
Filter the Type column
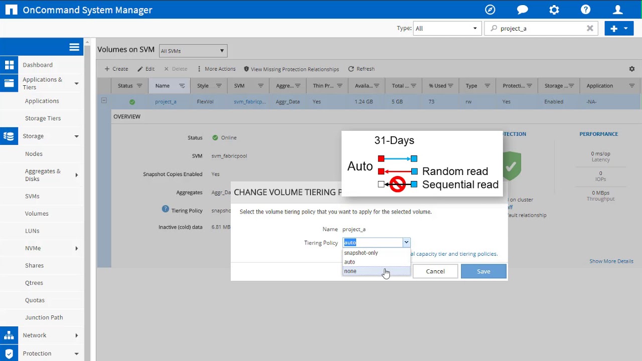tap(487, 86)
